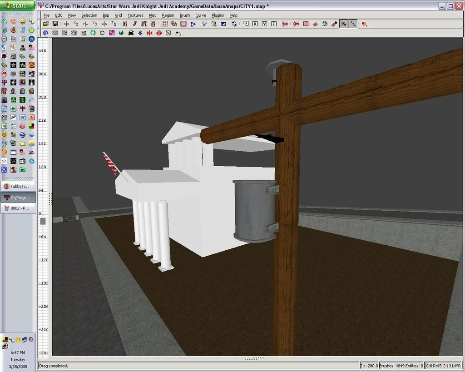Image resolution: width=465 pixels, height=372 pixels.
Task: Click the 'Brushes: 4849 Entities: 0' status
Action: pyautogui.click(x=401, y=366)
